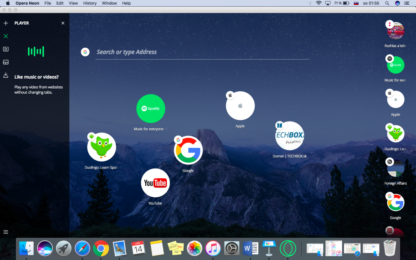This screenshot has height=260, width=416.
Task: Open System Preferences from the Dock
Action: [x=231, y=248]
